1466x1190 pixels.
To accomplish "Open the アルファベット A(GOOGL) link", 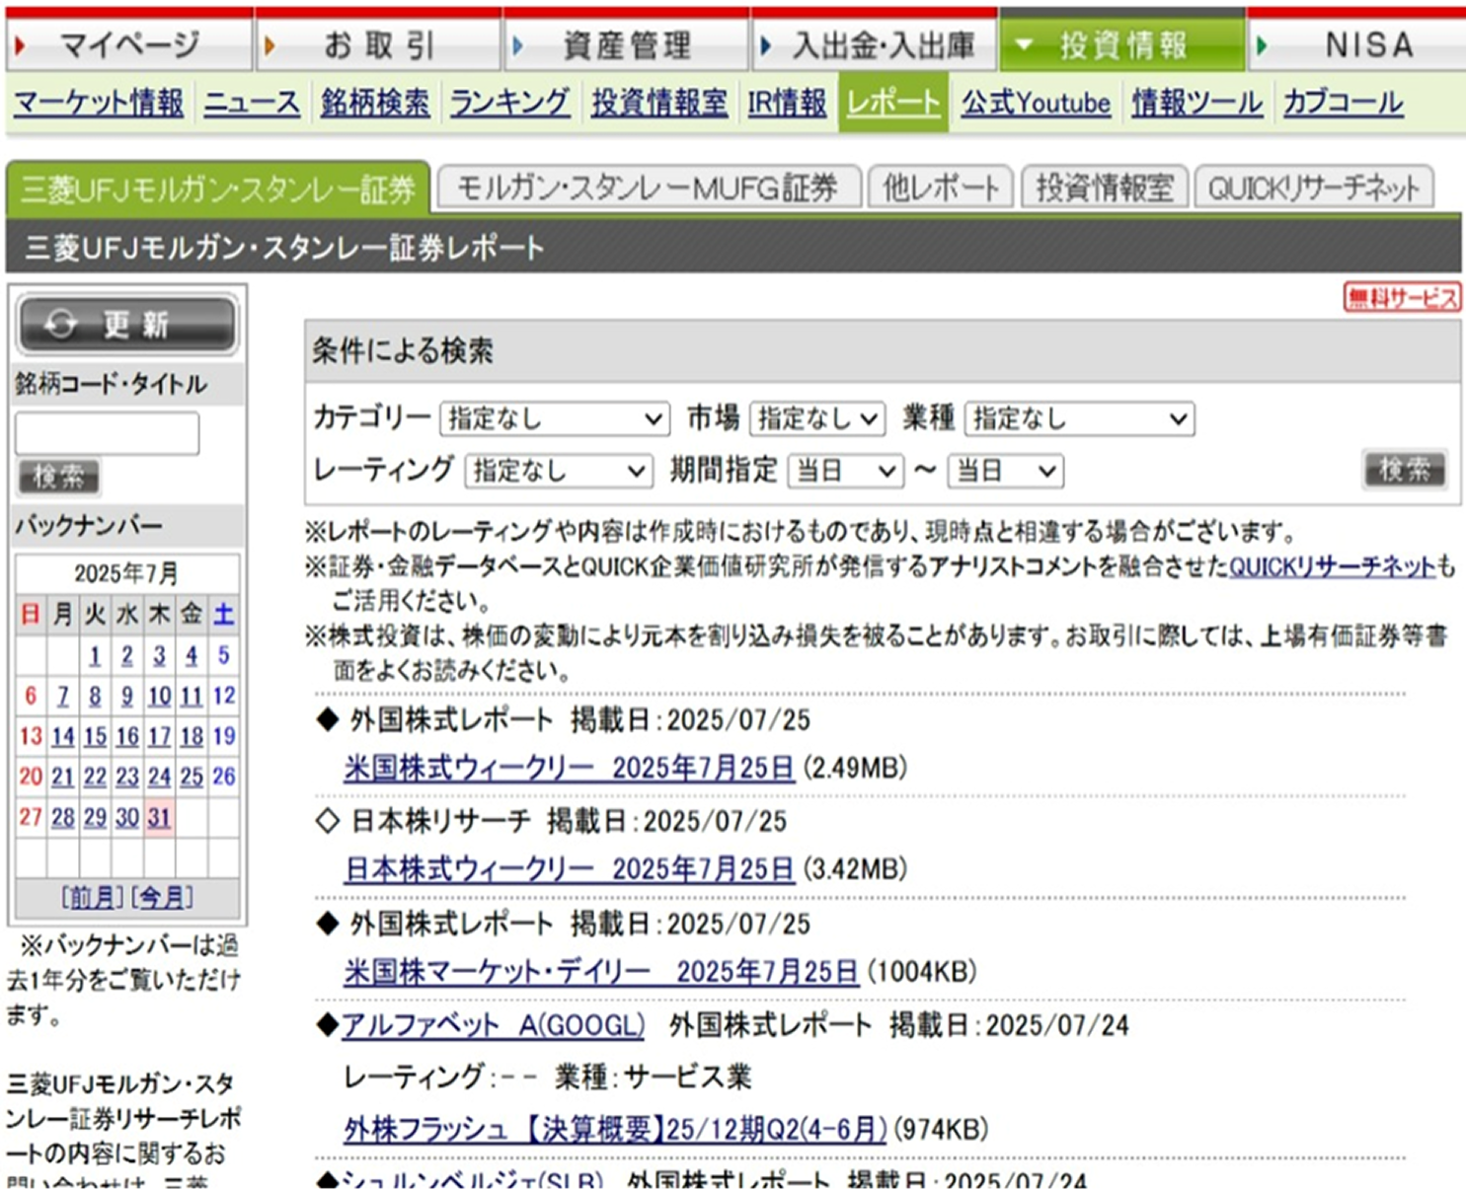I will (493, 1025).
